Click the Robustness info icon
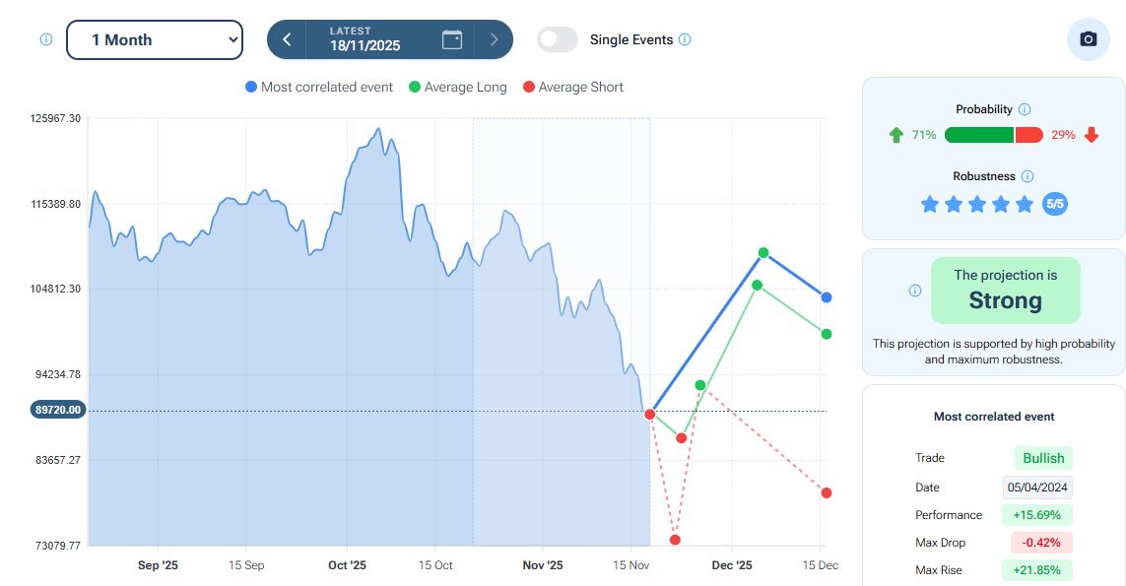The height and width of the screenshot is (586, 1126). coord(1027,176)
